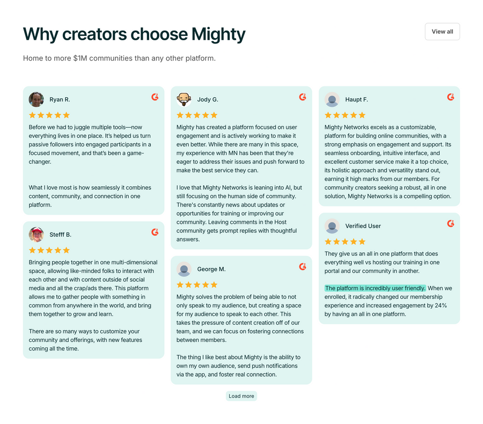Click the Verified User avatar icon
The width and height of the screenshot is (483, 424).
332,226
